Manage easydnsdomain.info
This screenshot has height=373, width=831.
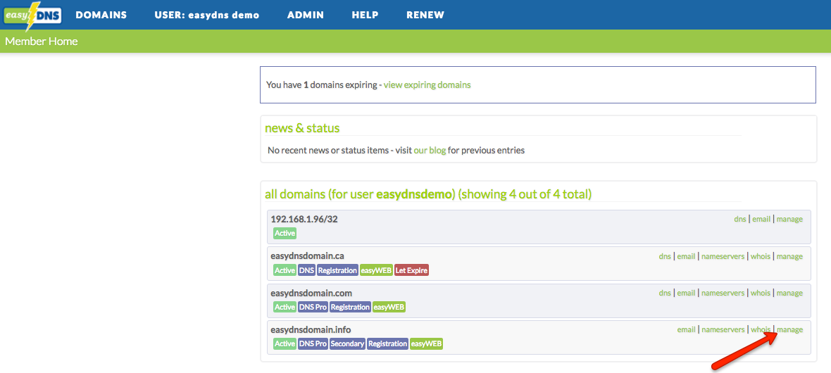click(789, 329)
